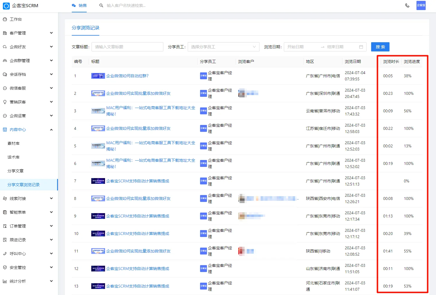Click the 开始日期 date field
The image size is (436, 295).
click(303, 47)
